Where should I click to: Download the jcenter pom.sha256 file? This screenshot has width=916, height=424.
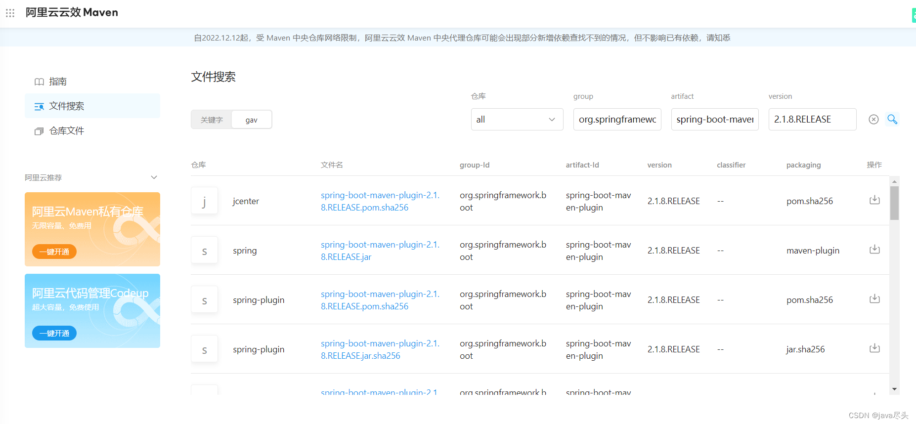click(874, 200)
